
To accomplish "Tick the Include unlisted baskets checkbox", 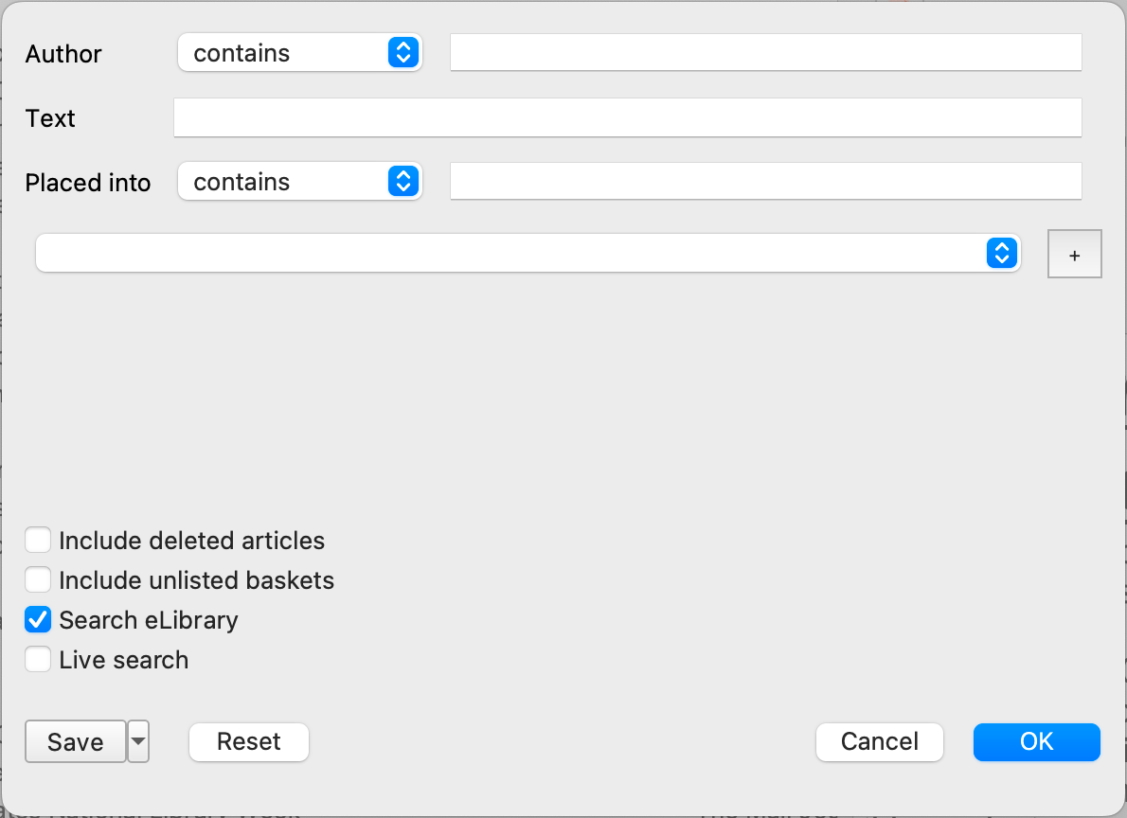I will (x=38, y=579).
